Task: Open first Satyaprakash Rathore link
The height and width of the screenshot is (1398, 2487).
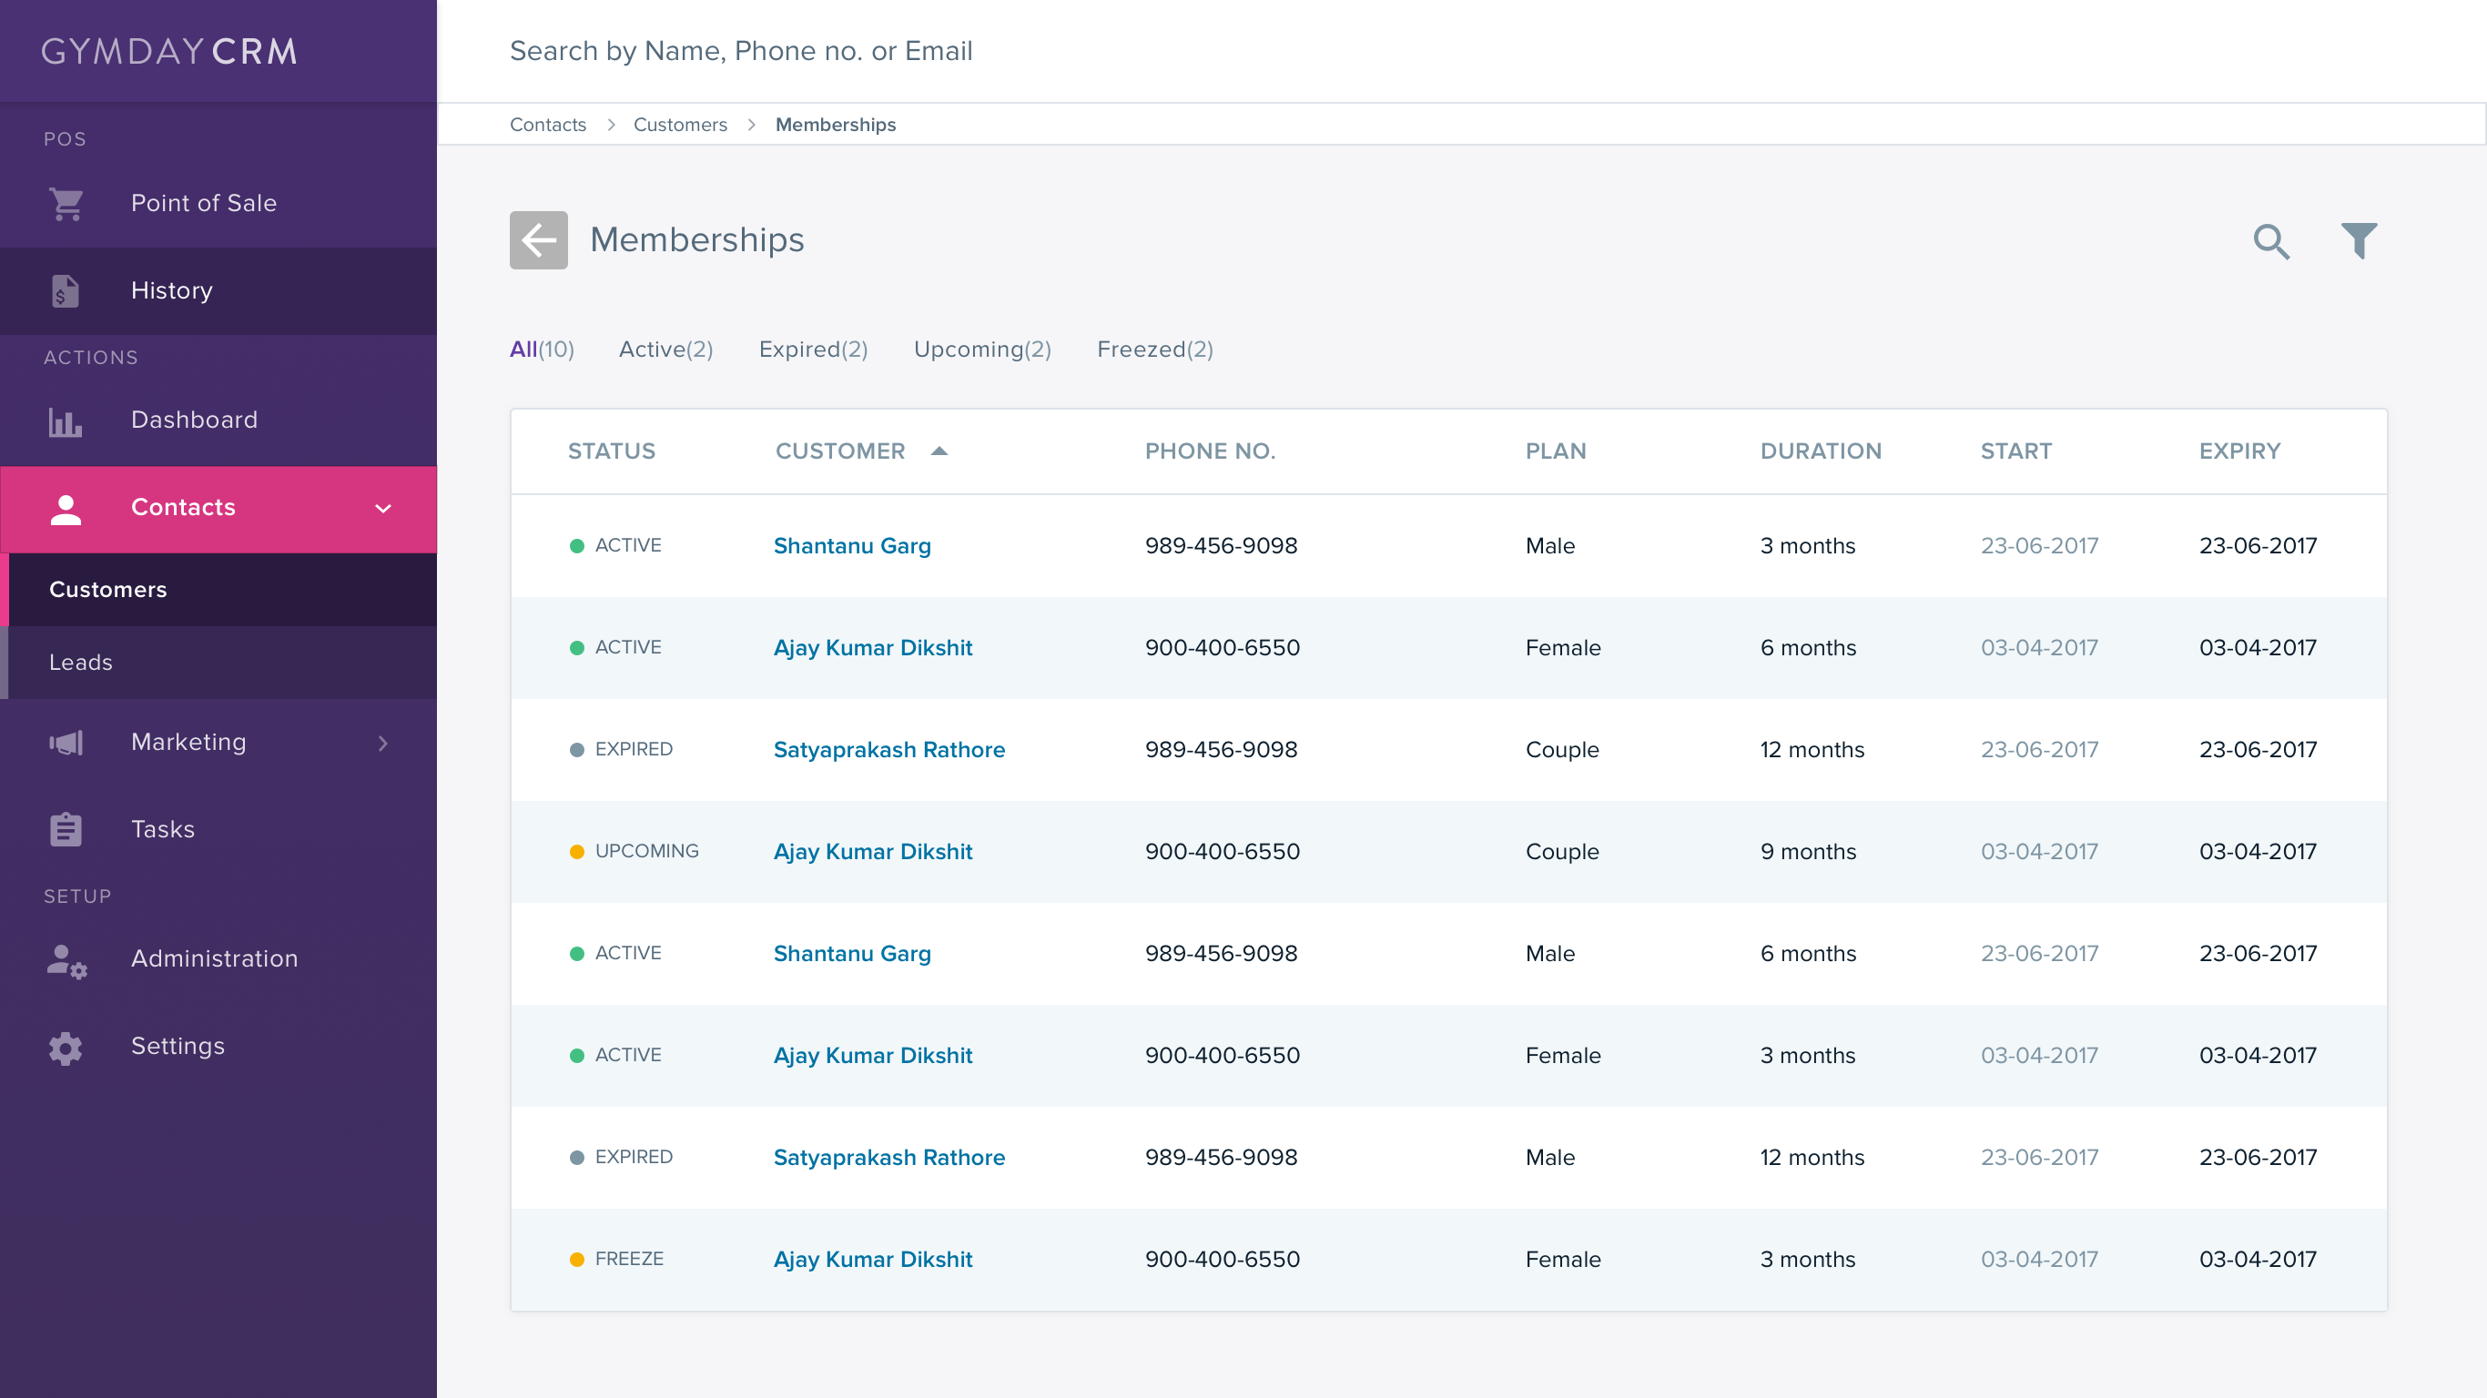Action: [x=889, y=749]
